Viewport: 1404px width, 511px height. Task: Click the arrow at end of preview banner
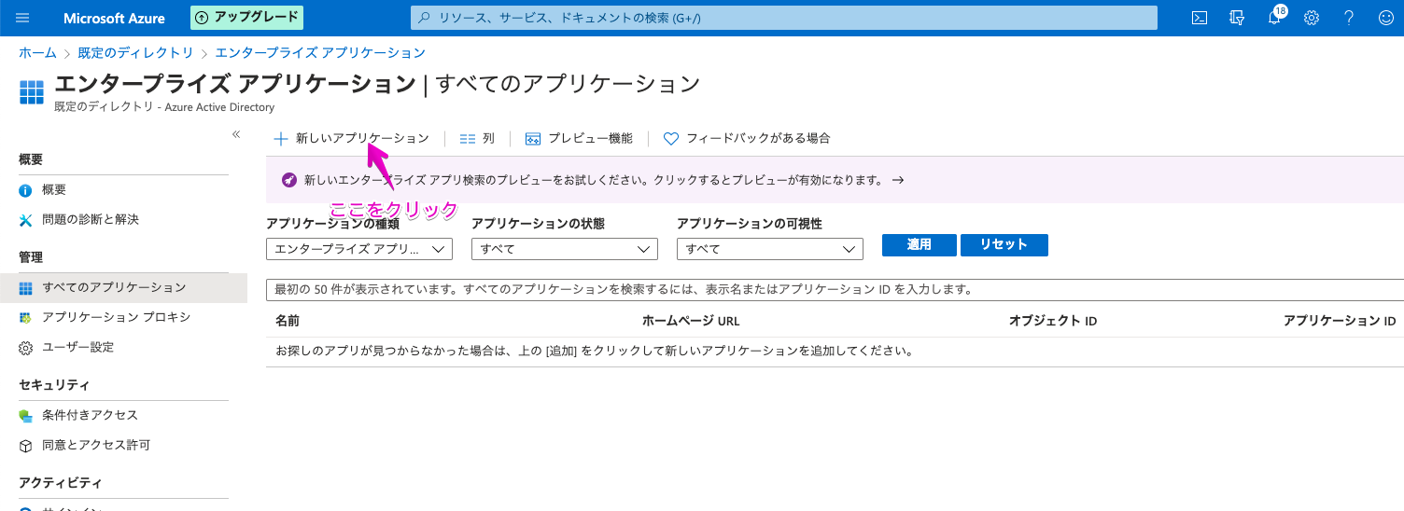[898, 180]
